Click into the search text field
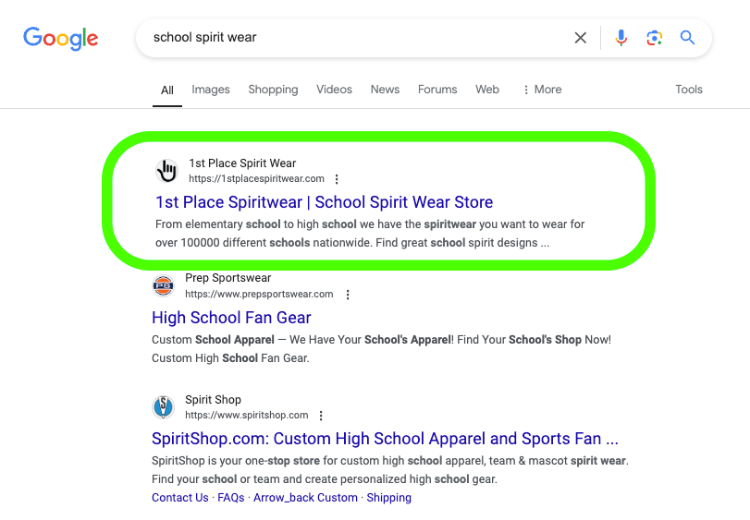Viewport: 750px width, 520px height. click(351, 38)
